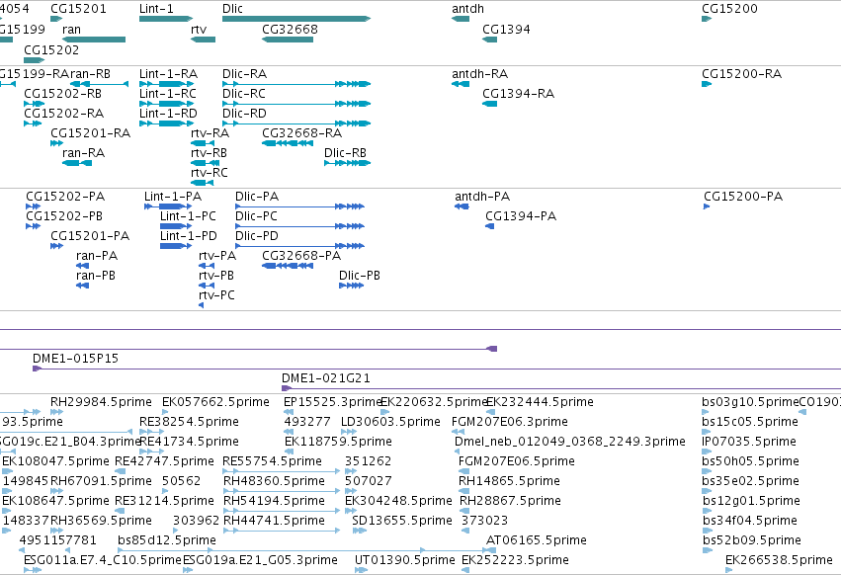Select the IP07035.5prime EST label

[x=749, y=442]
